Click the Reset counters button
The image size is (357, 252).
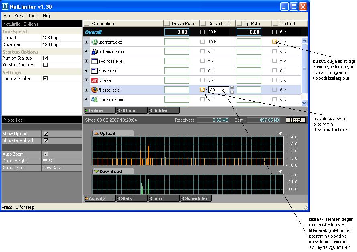(x=296, y=120)
